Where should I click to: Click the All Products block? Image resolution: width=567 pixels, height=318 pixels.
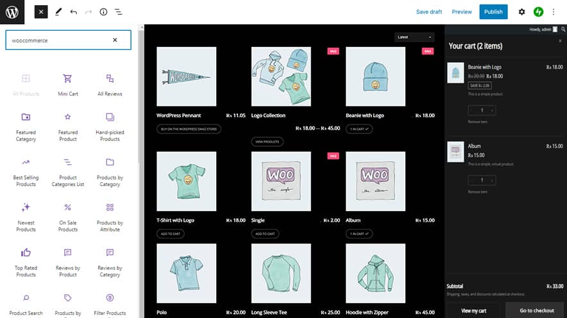[x=26, y=85]
